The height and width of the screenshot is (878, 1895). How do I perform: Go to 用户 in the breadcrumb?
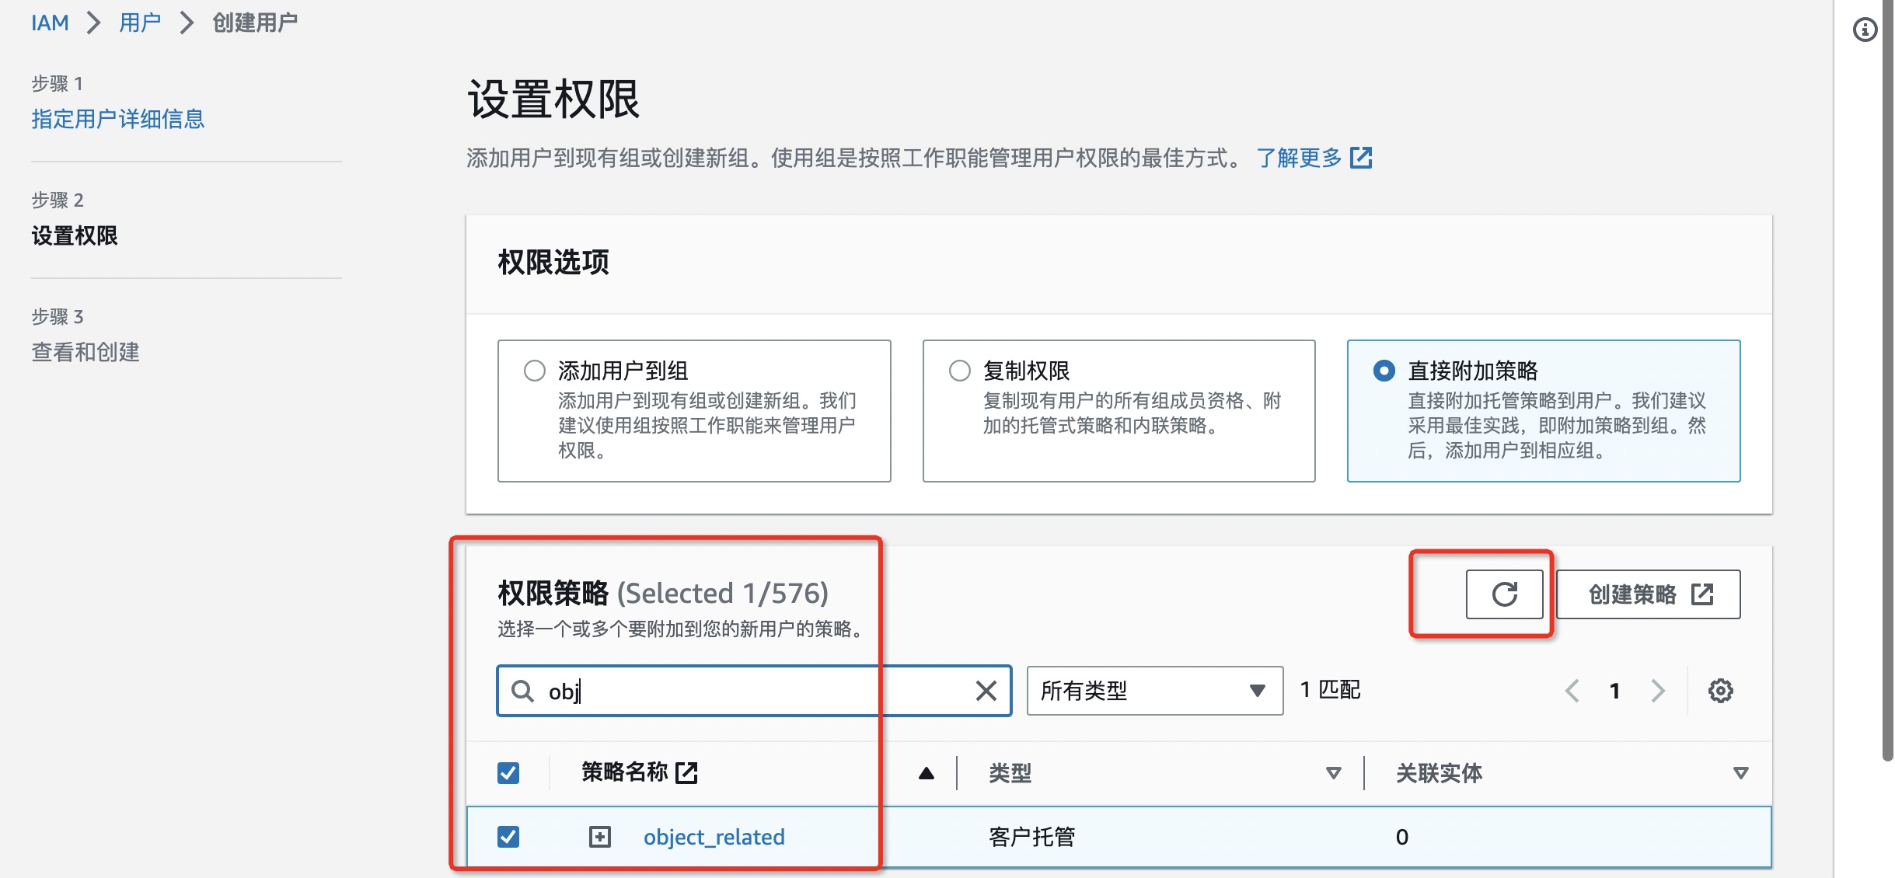point(140,23)
